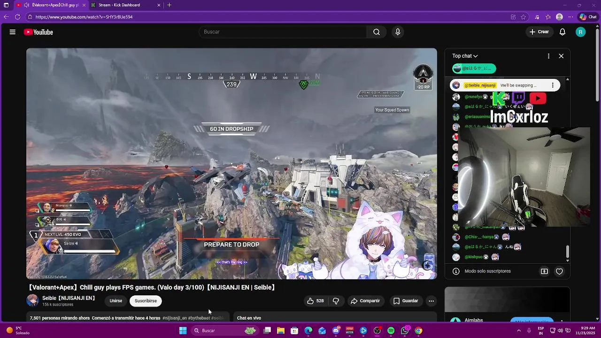This screenshot has height=338, width=601.
Task: Open a new browser tab
Action: [169, 5]
